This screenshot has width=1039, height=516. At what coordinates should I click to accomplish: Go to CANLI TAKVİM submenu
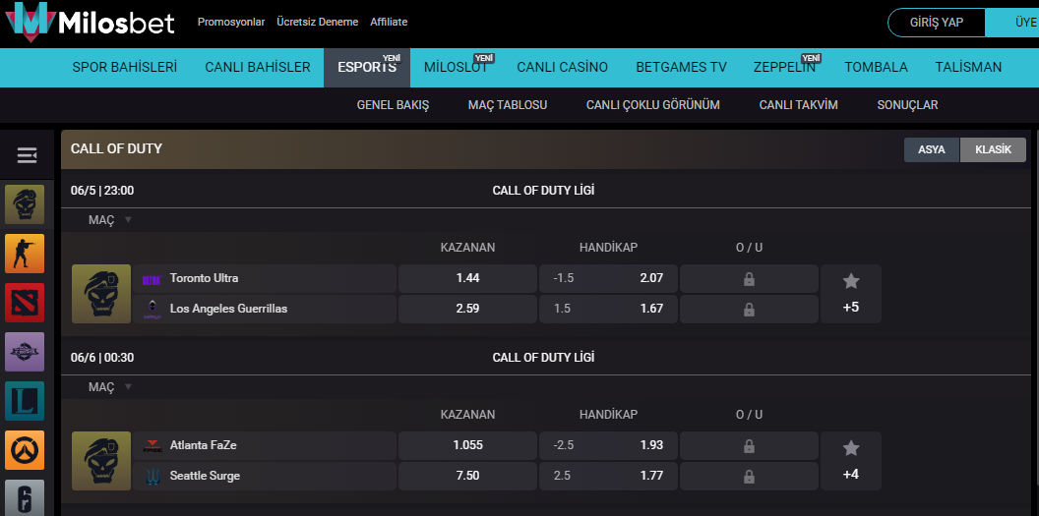coord(799,105)
